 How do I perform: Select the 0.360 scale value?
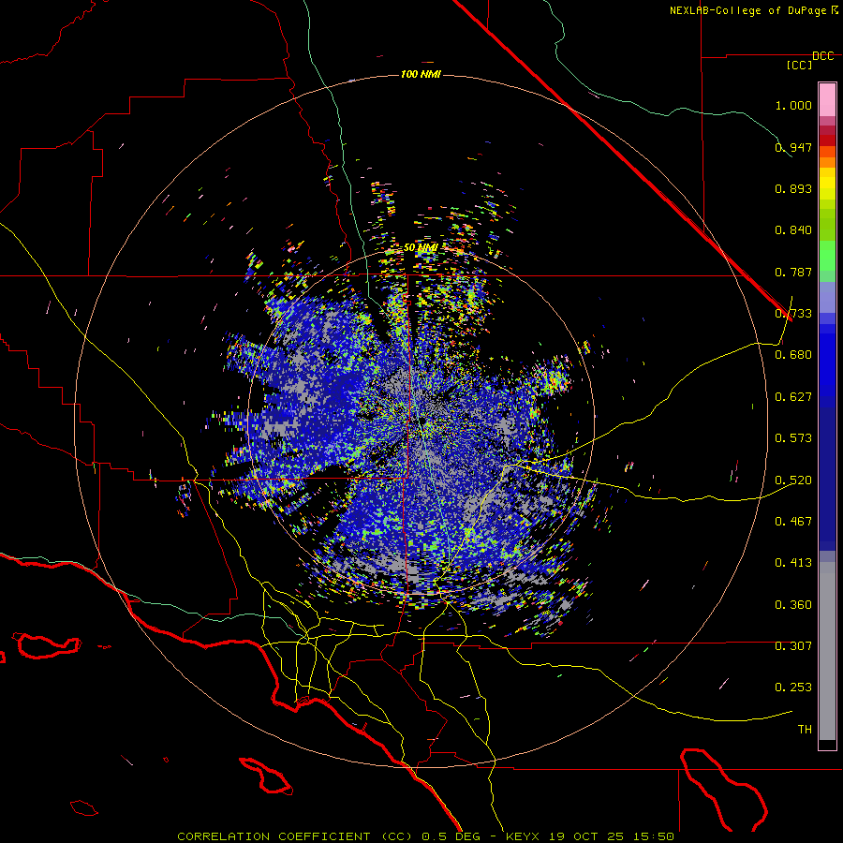[x=793, y=605]
